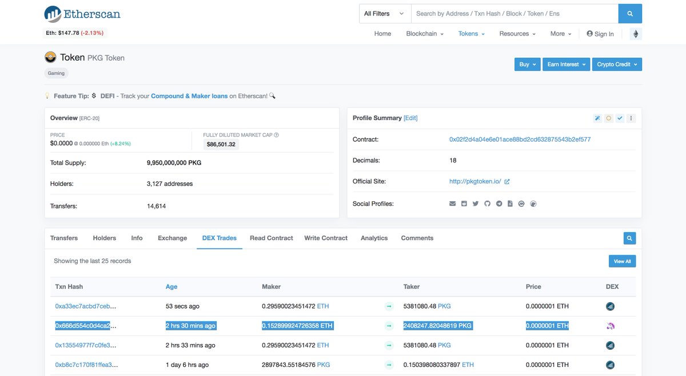Click the View All button
The width and height of the screenshot is (686, 376).
(x=622, y=261)
